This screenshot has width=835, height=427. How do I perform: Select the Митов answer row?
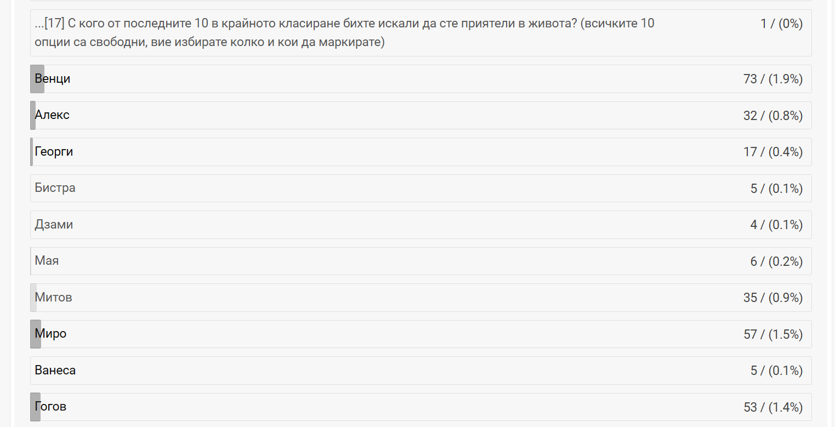click(x=53, y=298)
